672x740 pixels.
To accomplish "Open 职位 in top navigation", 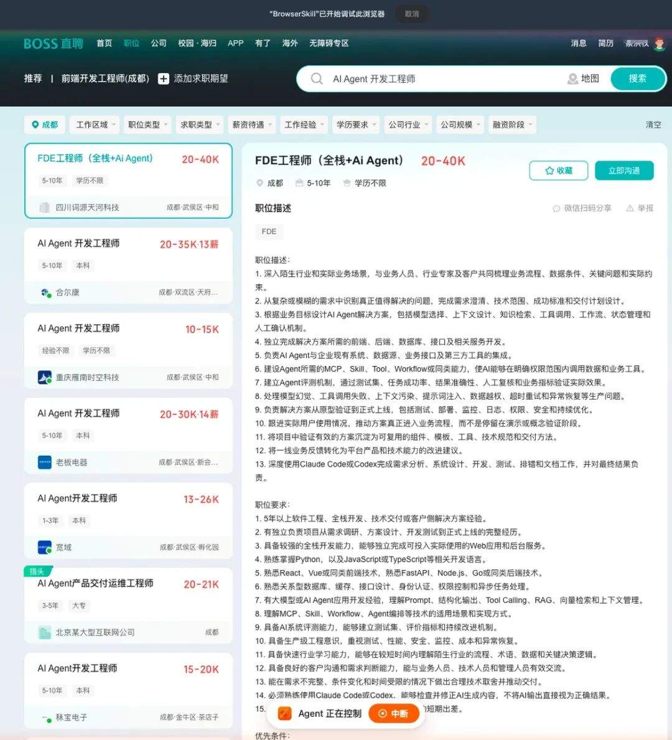I will point(132,44).
